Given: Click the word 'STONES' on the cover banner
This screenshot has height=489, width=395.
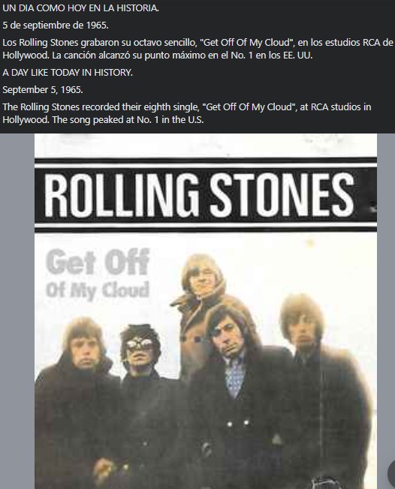Looking at the screenshot, I should pos(282,195).
